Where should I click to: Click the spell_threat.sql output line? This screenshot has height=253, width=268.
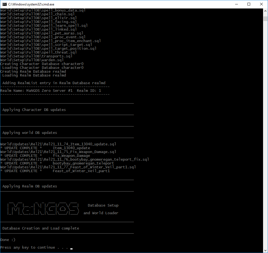point(38,52)
